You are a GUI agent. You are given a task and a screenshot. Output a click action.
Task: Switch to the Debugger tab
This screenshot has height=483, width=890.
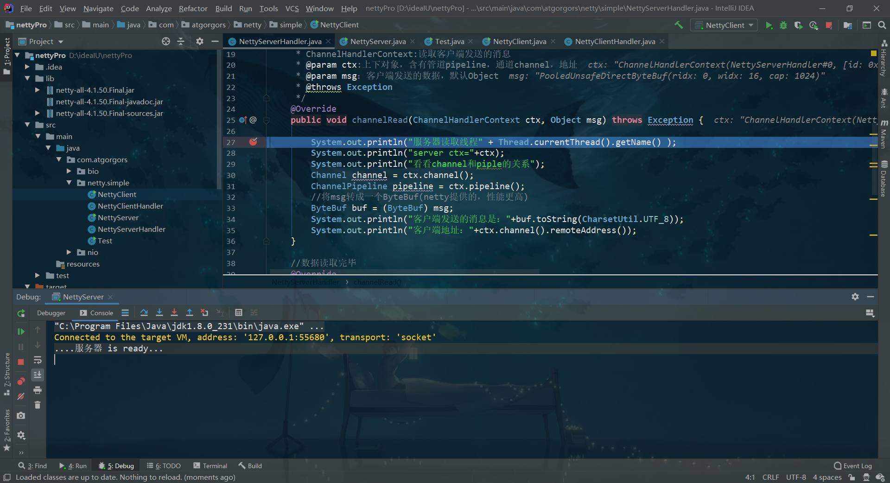point(51,313)
